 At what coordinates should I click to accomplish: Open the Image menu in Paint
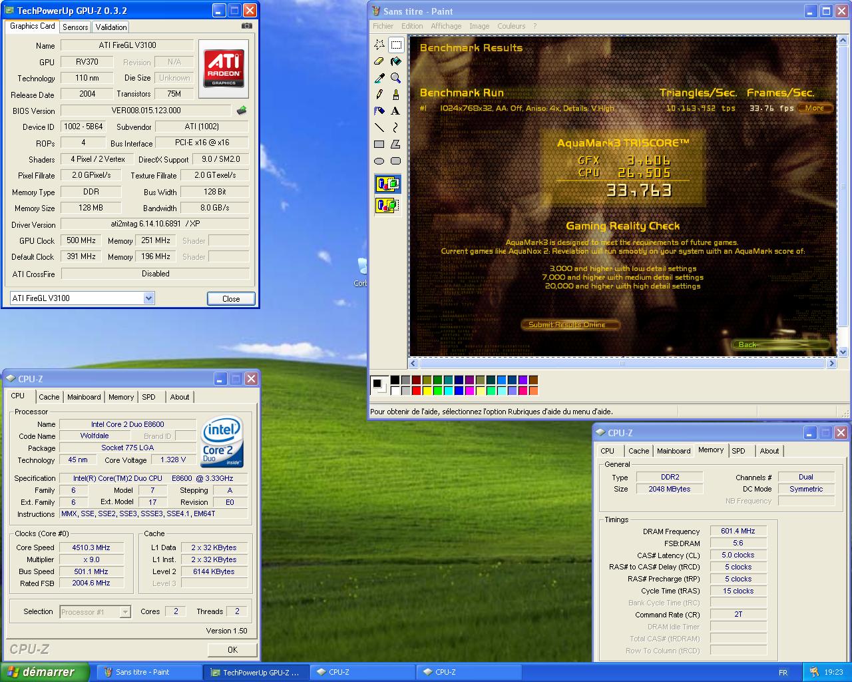pos(479,26)
